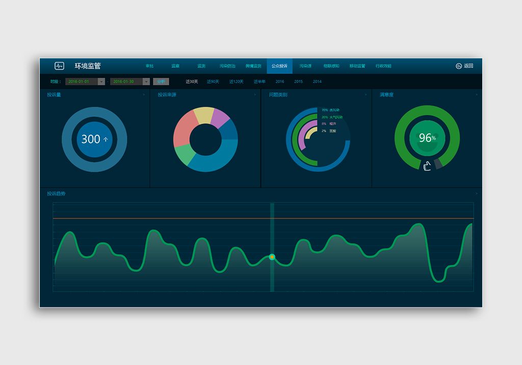The image size is (522, 365).
Task: Click the 96% smiley face center
Action: click(x=427, y=138)
